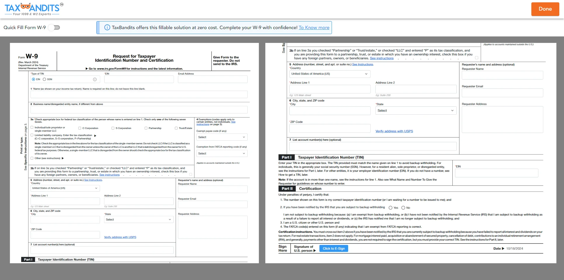Open the Exempt payee code dropdown
Screen dimensions: 564x280
[x=222, y=137]
